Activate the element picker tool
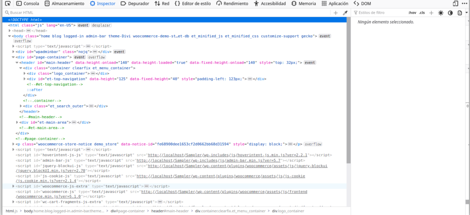470x215 pixels. pos(8,4)
